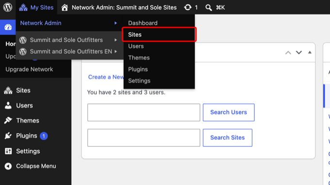Choose Users in the Network Admin submenu

click(x=136, y=46)
